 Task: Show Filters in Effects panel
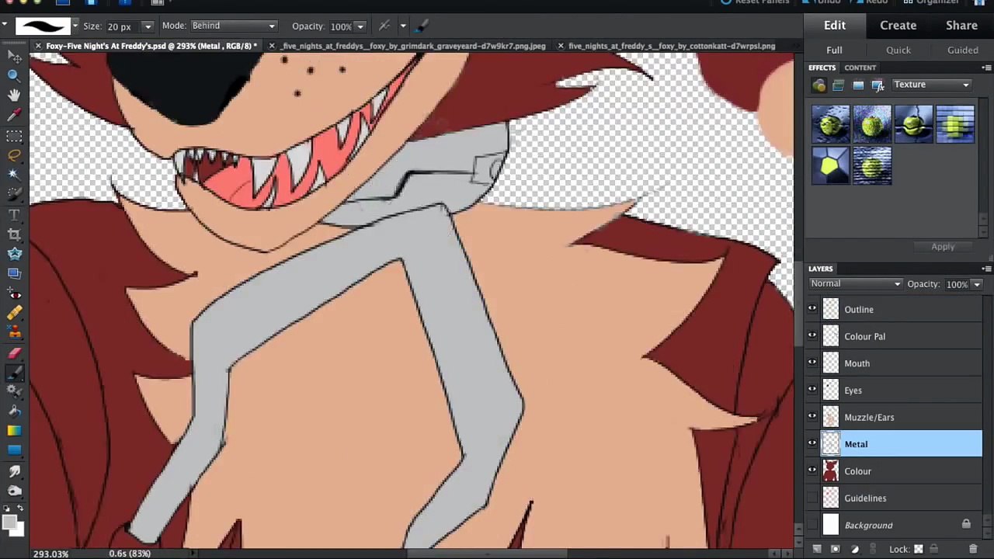(819, 85)
